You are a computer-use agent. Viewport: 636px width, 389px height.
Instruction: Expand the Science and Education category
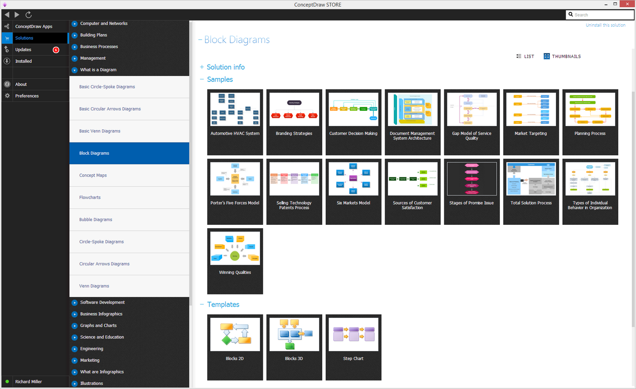pyautogui.click(x=75, y=337)
